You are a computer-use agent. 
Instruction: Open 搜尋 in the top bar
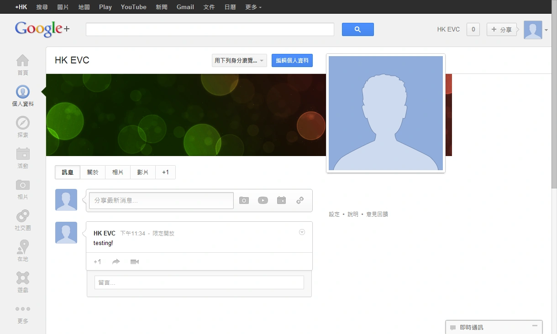(42, 7)
